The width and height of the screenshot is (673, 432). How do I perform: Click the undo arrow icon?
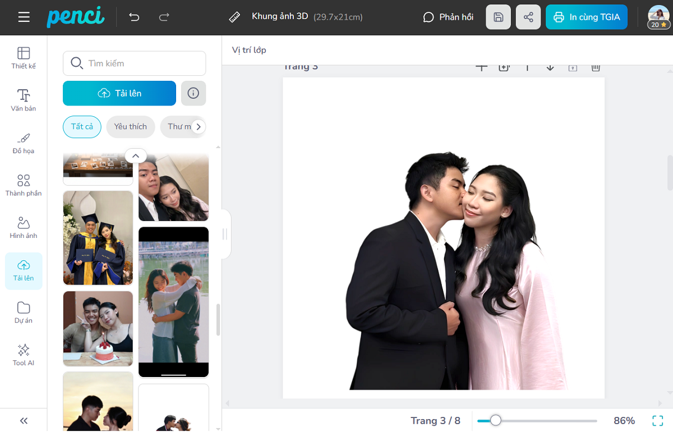134,17
